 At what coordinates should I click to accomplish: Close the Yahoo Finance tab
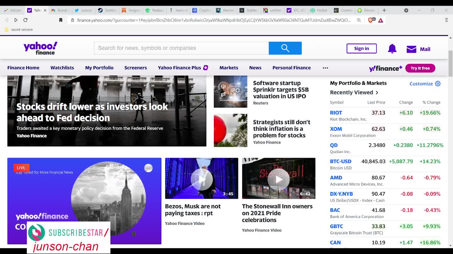45,10
